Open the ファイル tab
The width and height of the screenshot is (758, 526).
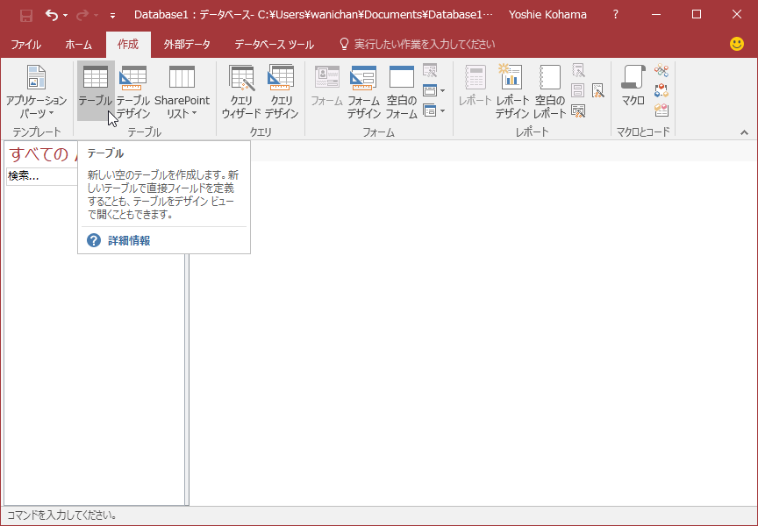click(x=26, y=45)
